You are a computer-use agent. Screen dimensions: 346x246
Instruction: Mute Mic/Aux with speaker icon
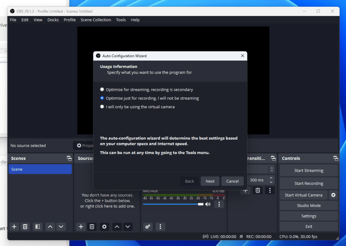pos(208,204)
